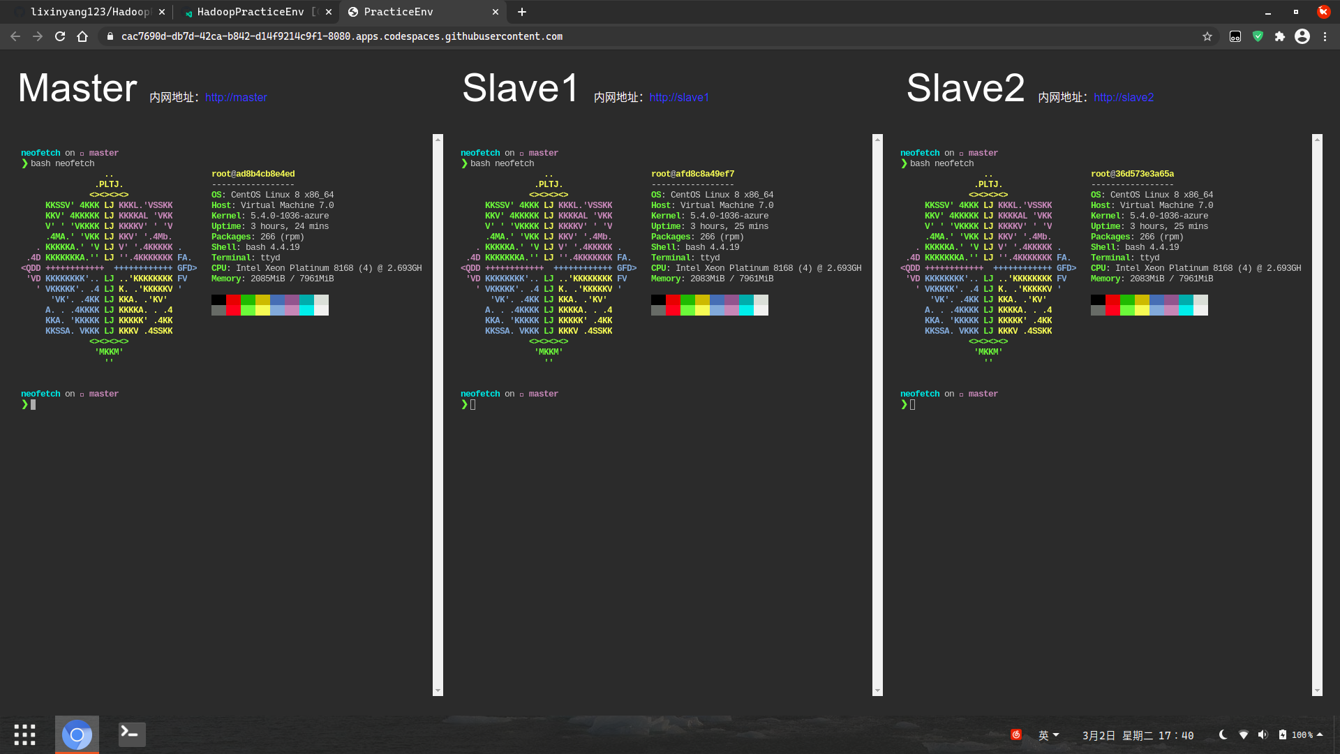The image size is (1340, 754).
Task: Close the lixinyang123/Hadoop tab
Action: (x=162, y=12)
